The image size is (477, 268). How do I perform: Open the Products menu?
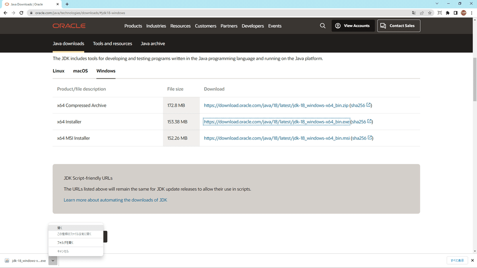tap(133, 26)
